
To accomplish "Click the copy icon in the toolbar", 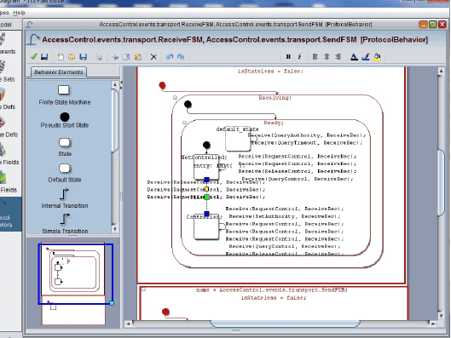I will tap(126, 57).
